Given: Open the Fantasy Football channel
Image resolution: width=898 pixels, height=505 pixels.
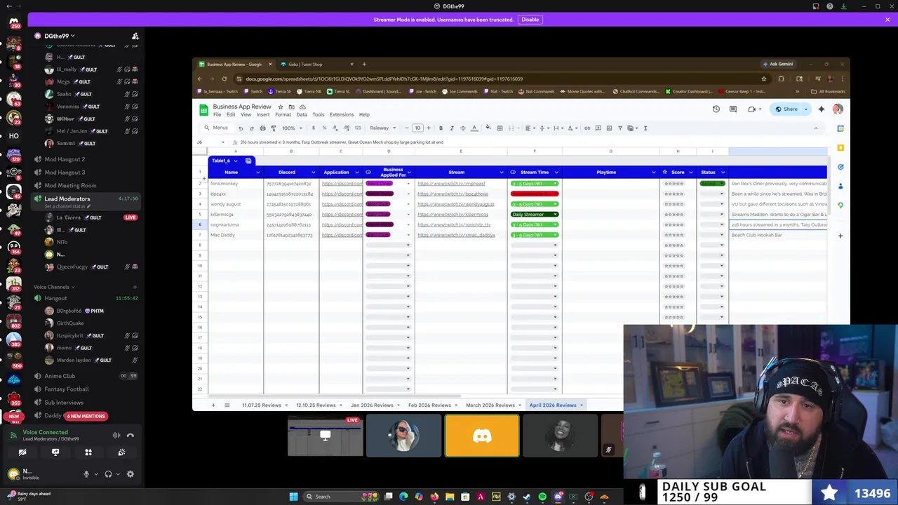Looking at the screenshot, I should (67, 389).
